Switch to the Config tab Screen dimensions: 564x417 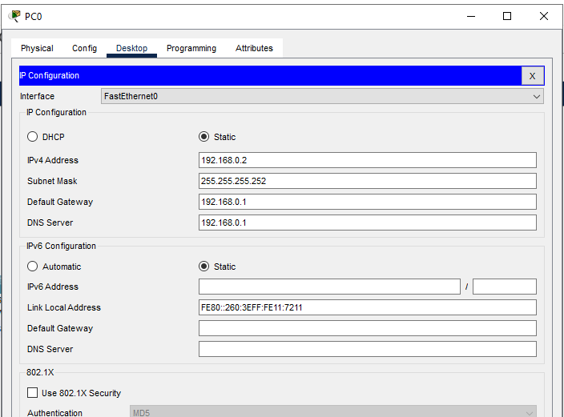pyautogui.click(x=85, y=48)
